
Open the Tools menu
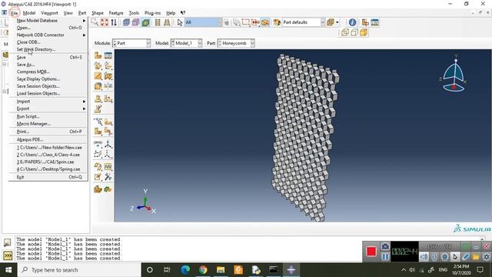134,13
